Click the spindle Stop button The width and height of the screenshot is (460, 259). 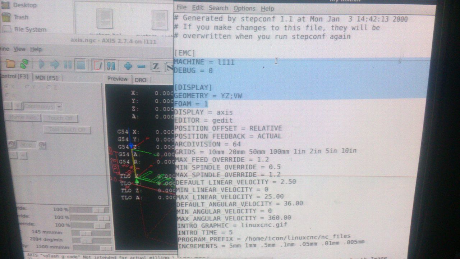(x=27, y=145)
